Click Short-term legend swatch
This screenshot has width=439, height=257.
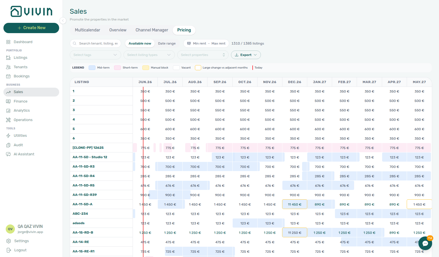117,68
